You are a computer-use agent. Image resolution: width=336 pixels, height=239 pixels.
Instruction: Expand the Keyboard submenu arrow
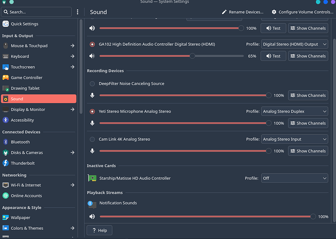tap(73, 56)
